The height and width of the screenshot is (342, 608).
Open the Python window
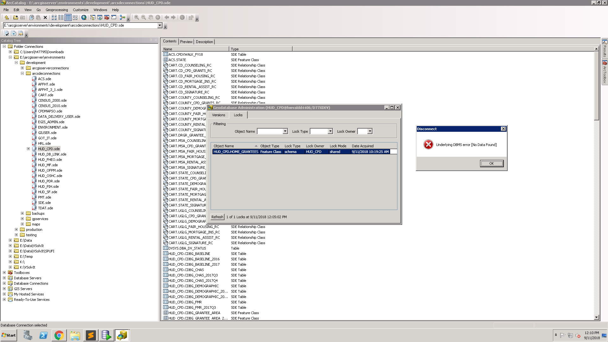(x=114, y=18)
